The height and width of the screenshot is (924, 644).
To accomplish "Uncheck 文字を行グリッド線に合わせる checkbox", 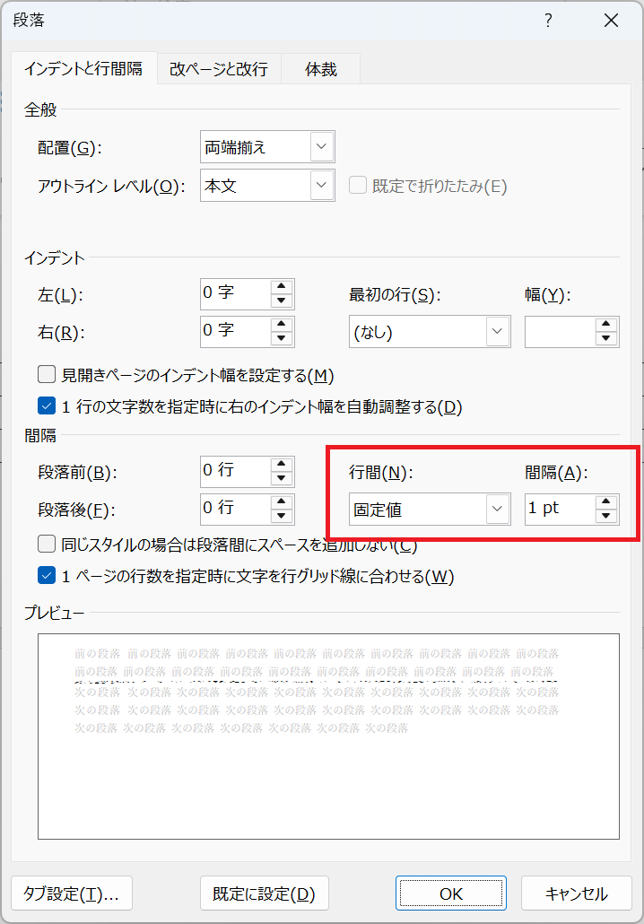I will [x=47, y=576].
